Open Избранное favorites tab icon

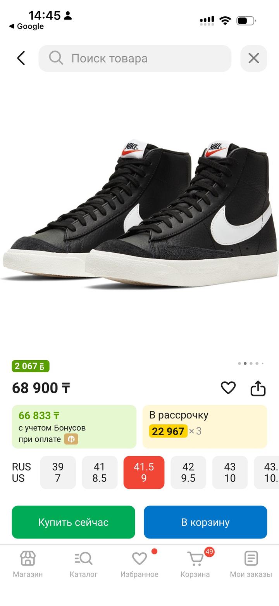(139, 559)
